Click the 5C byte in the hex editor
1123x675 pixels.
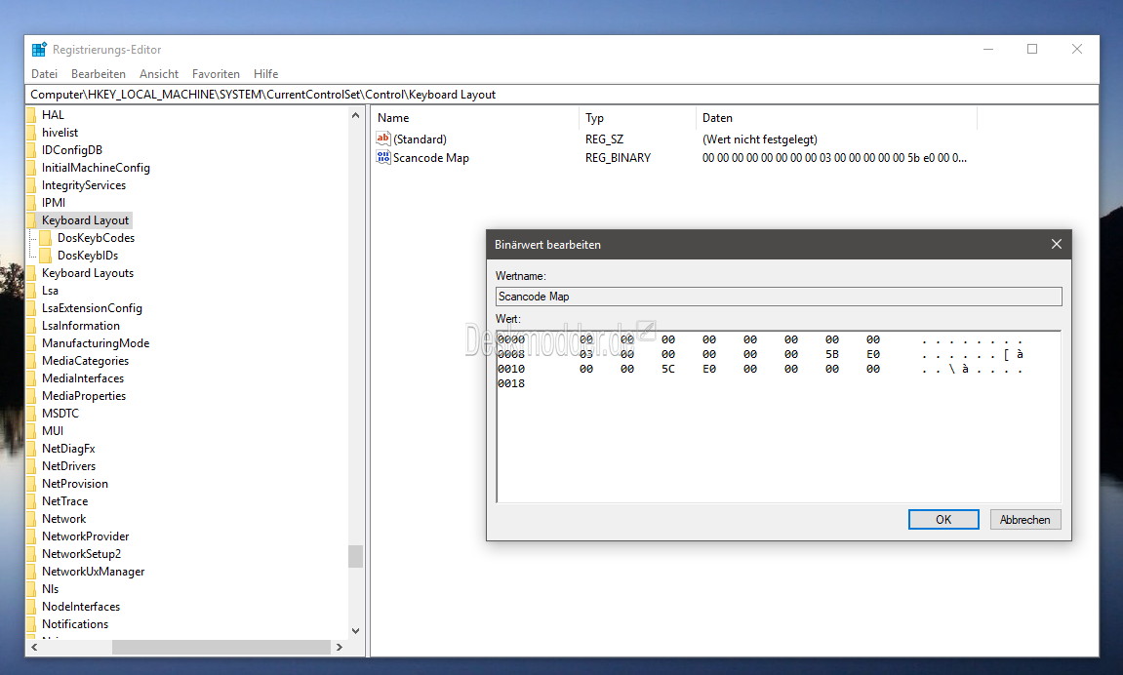(667, 370)
